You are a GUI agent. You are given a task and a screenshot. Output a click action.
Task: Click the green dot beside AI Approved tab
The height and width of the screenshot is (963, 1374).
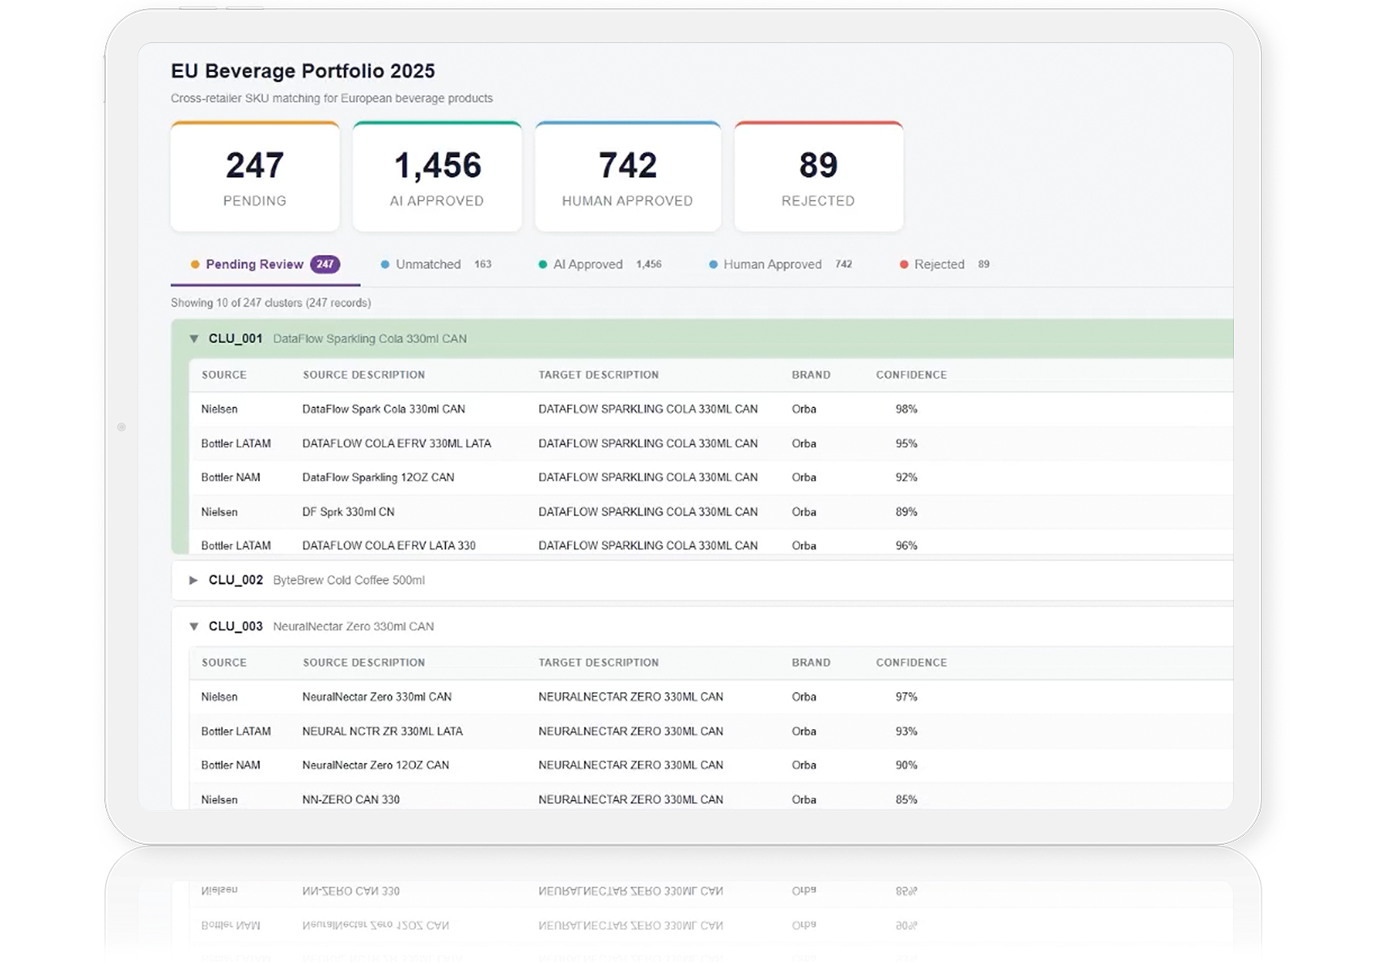click(543, 265)
